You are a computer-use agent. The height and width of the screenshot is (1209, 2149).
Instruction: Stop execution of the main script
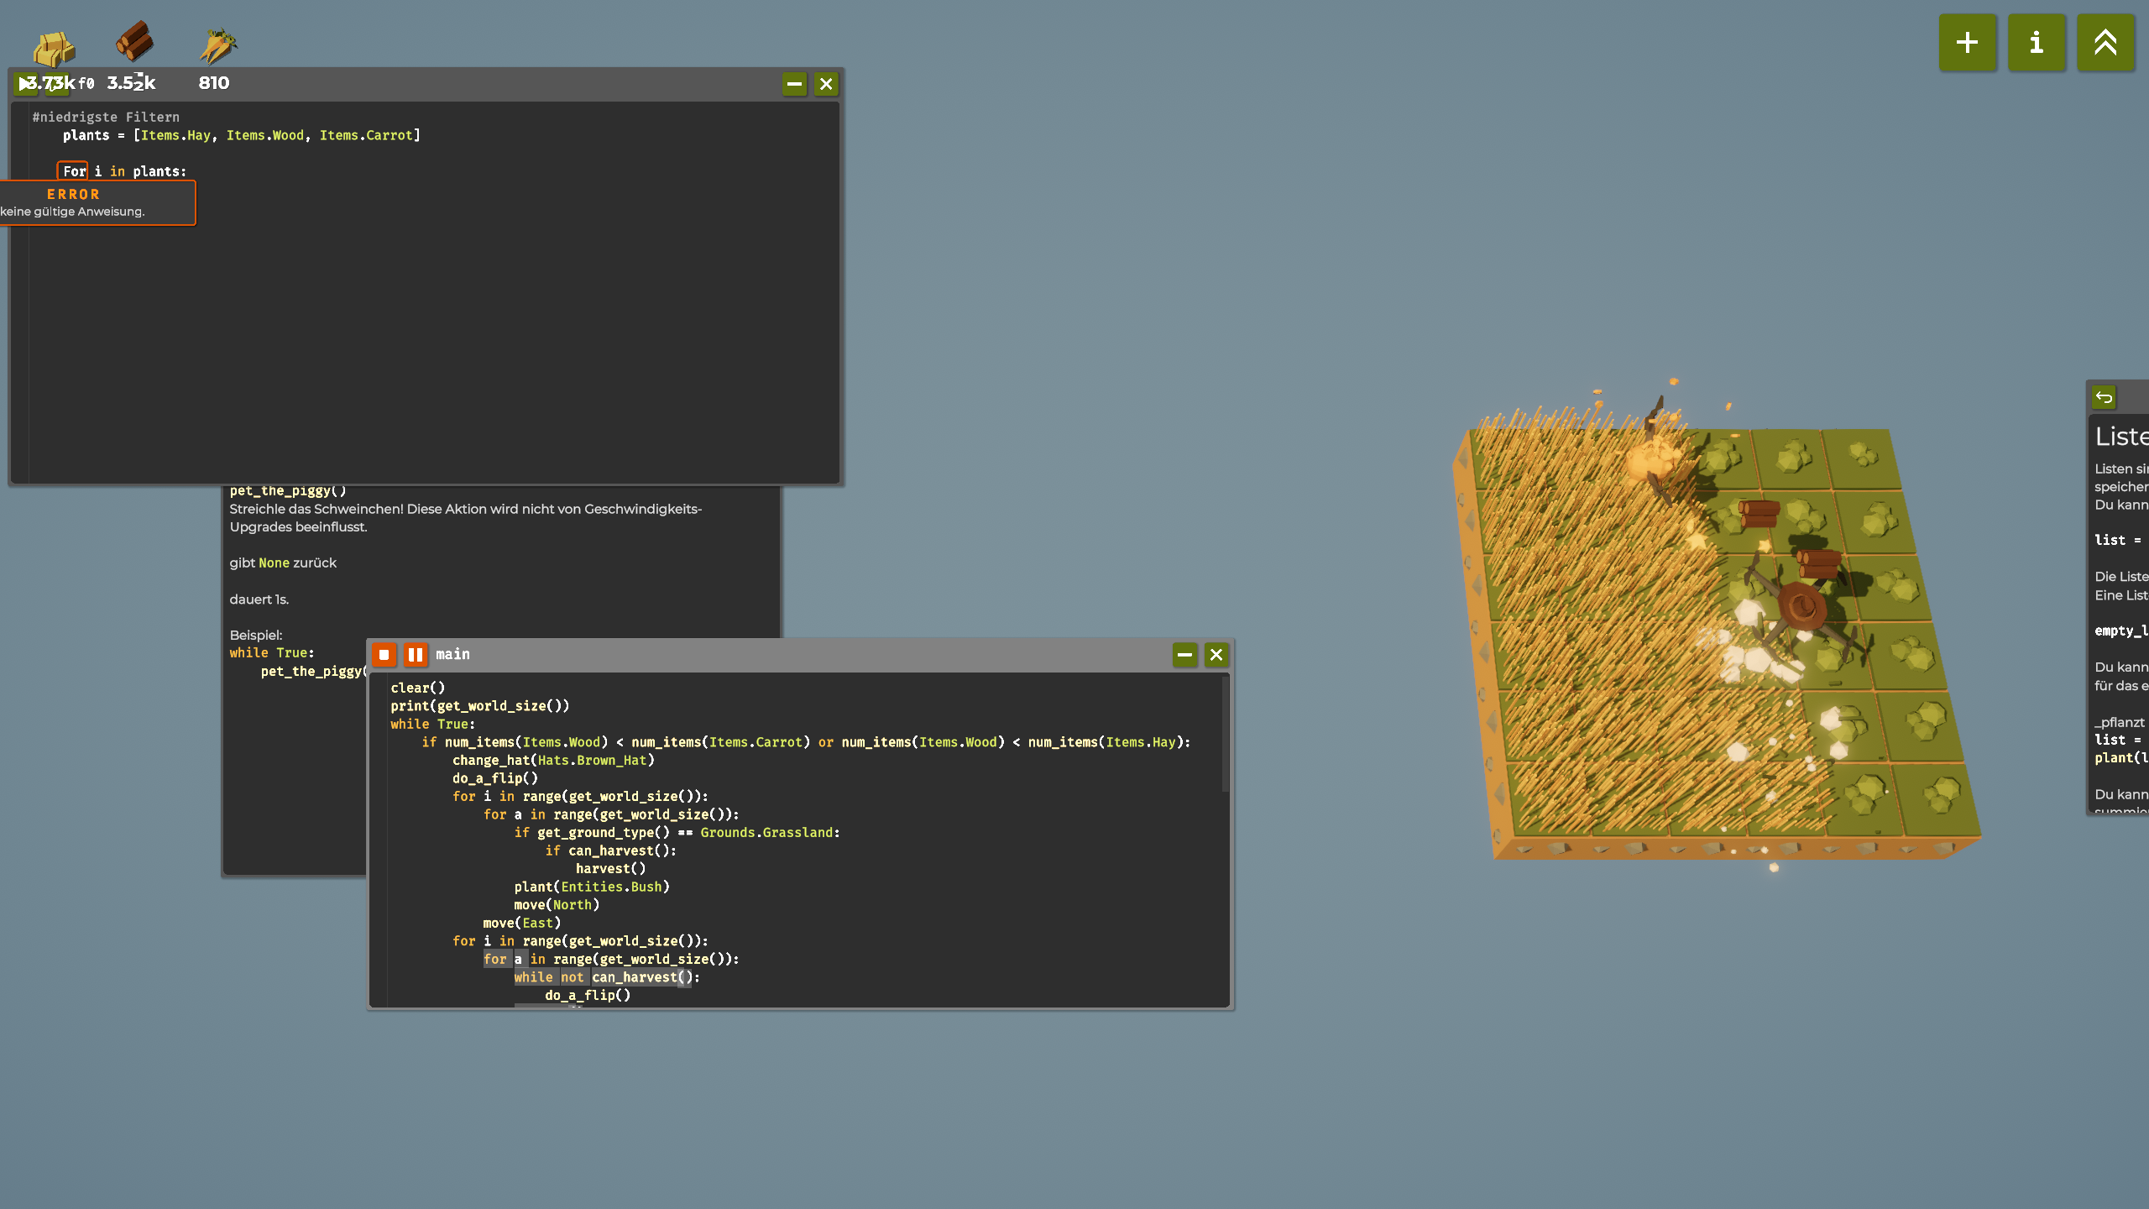point(384,655)
